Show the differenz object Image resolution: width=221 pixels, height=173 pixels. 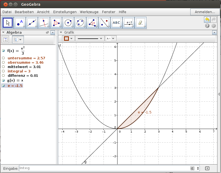click(3, 75)
